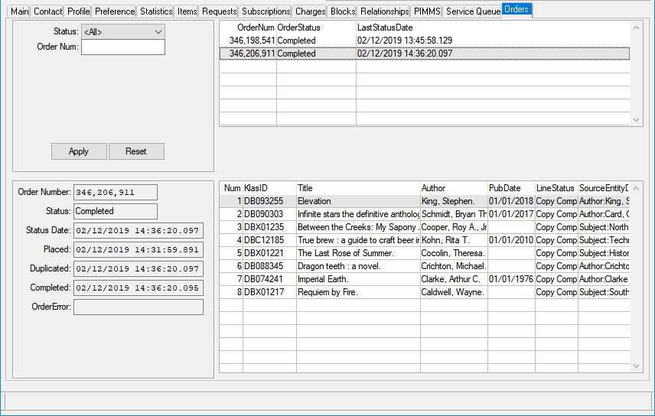Open the Contact tab
This screenshot has width=655, height=416.
pyautogui.click(x=47, y=11)
